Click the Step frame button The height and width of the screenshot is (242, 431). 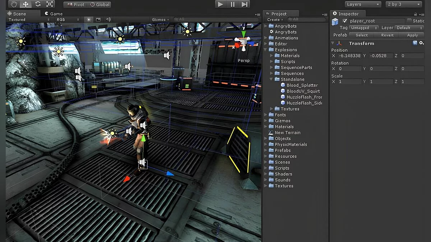[x=244, y=4]
